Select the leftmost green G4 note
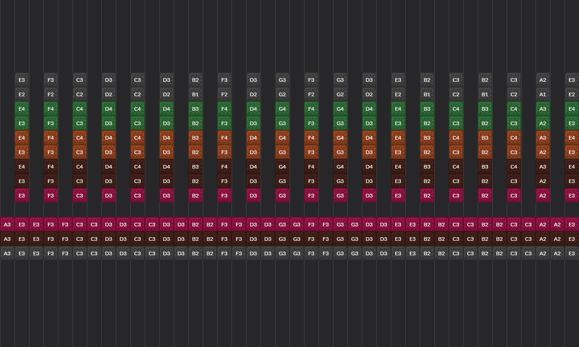Screen dimensions: 579x347 tap(282, 109)
